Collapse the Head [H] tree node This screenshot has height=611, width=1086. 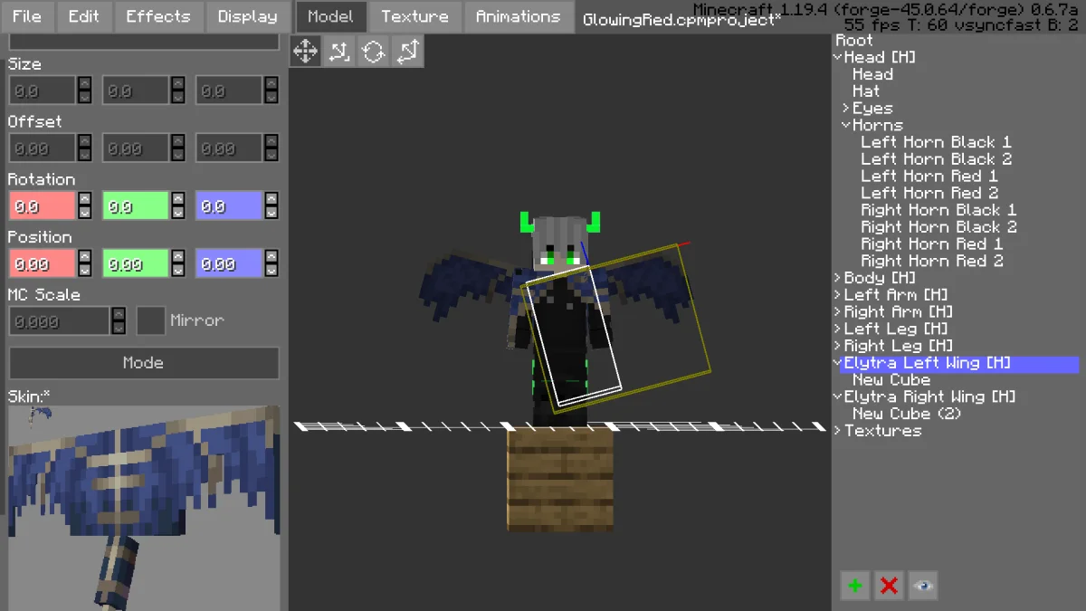[838, 57]
